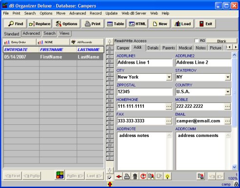Click the PgUp navigation button
This screenshot has height=188, width=240.
coord(32,176)
